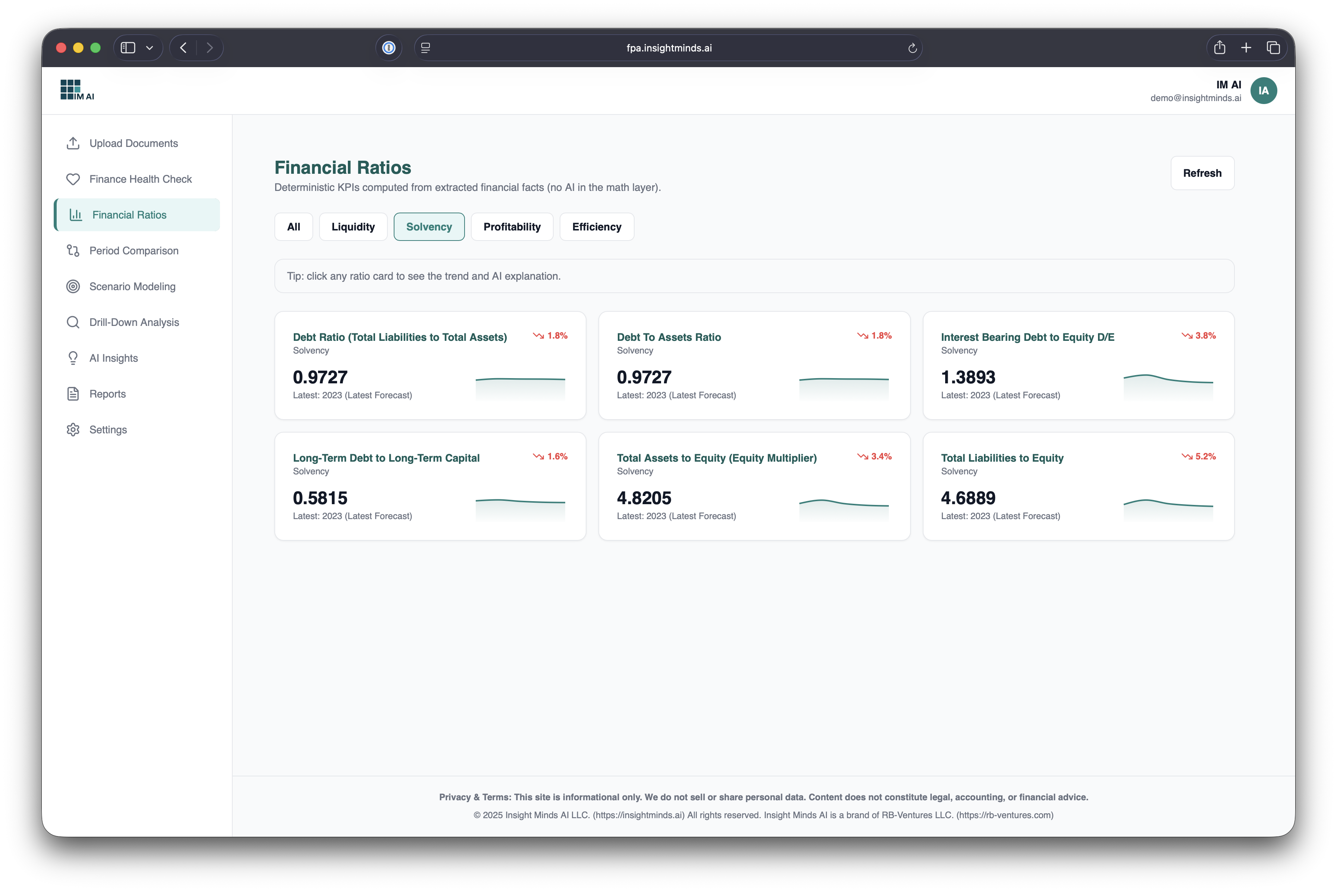
Task: Open the Total Liabilities to Equity card
Action: coord(1078,486)
